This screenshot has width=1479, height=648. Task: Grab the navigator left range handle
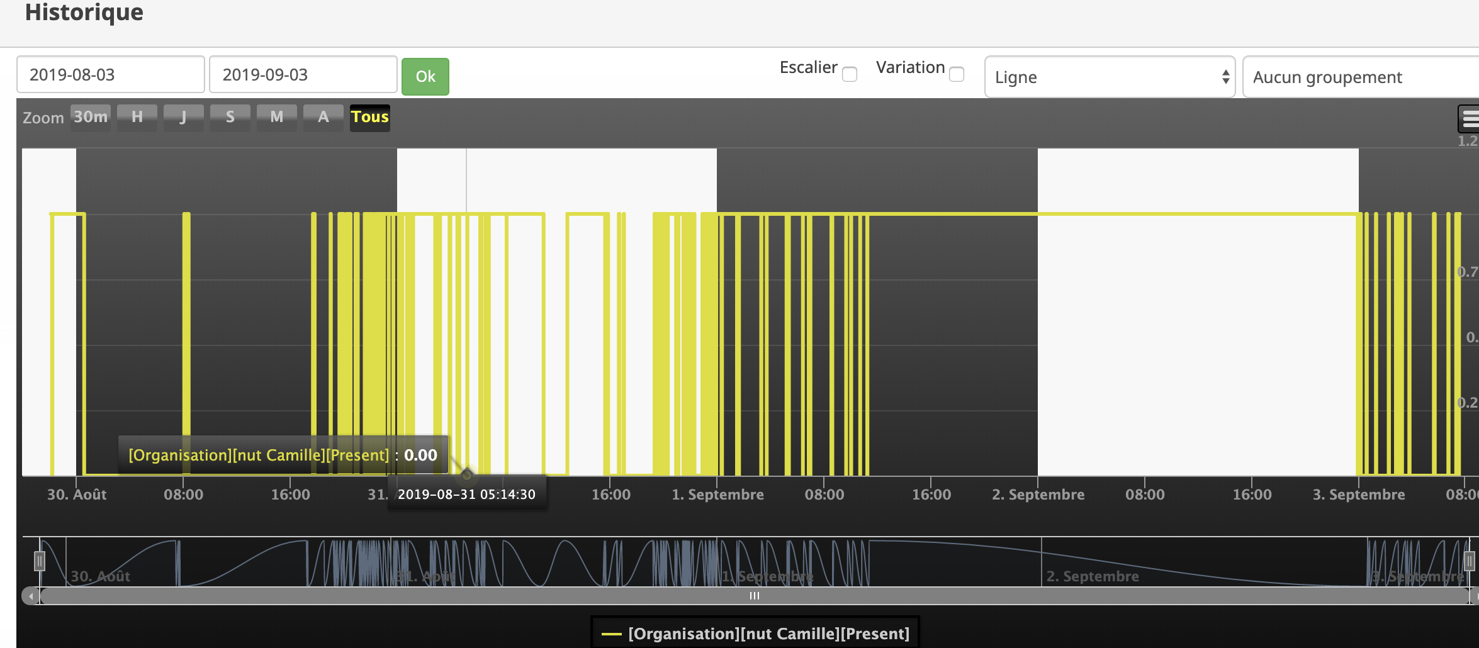coord(40,561)
